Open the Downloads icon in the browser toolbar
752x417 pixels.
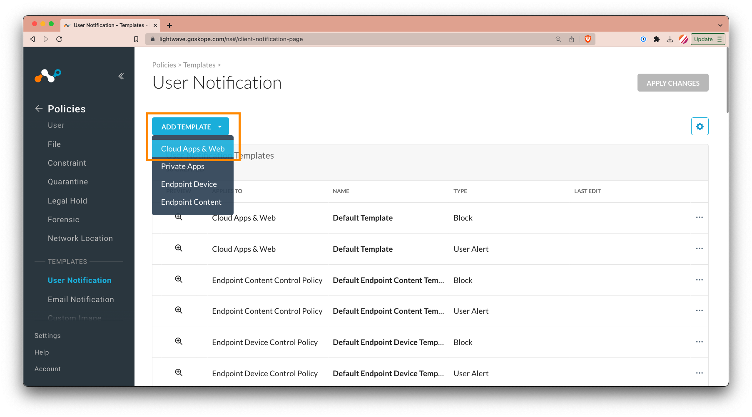pyautogui.click(x=670, y=39)
